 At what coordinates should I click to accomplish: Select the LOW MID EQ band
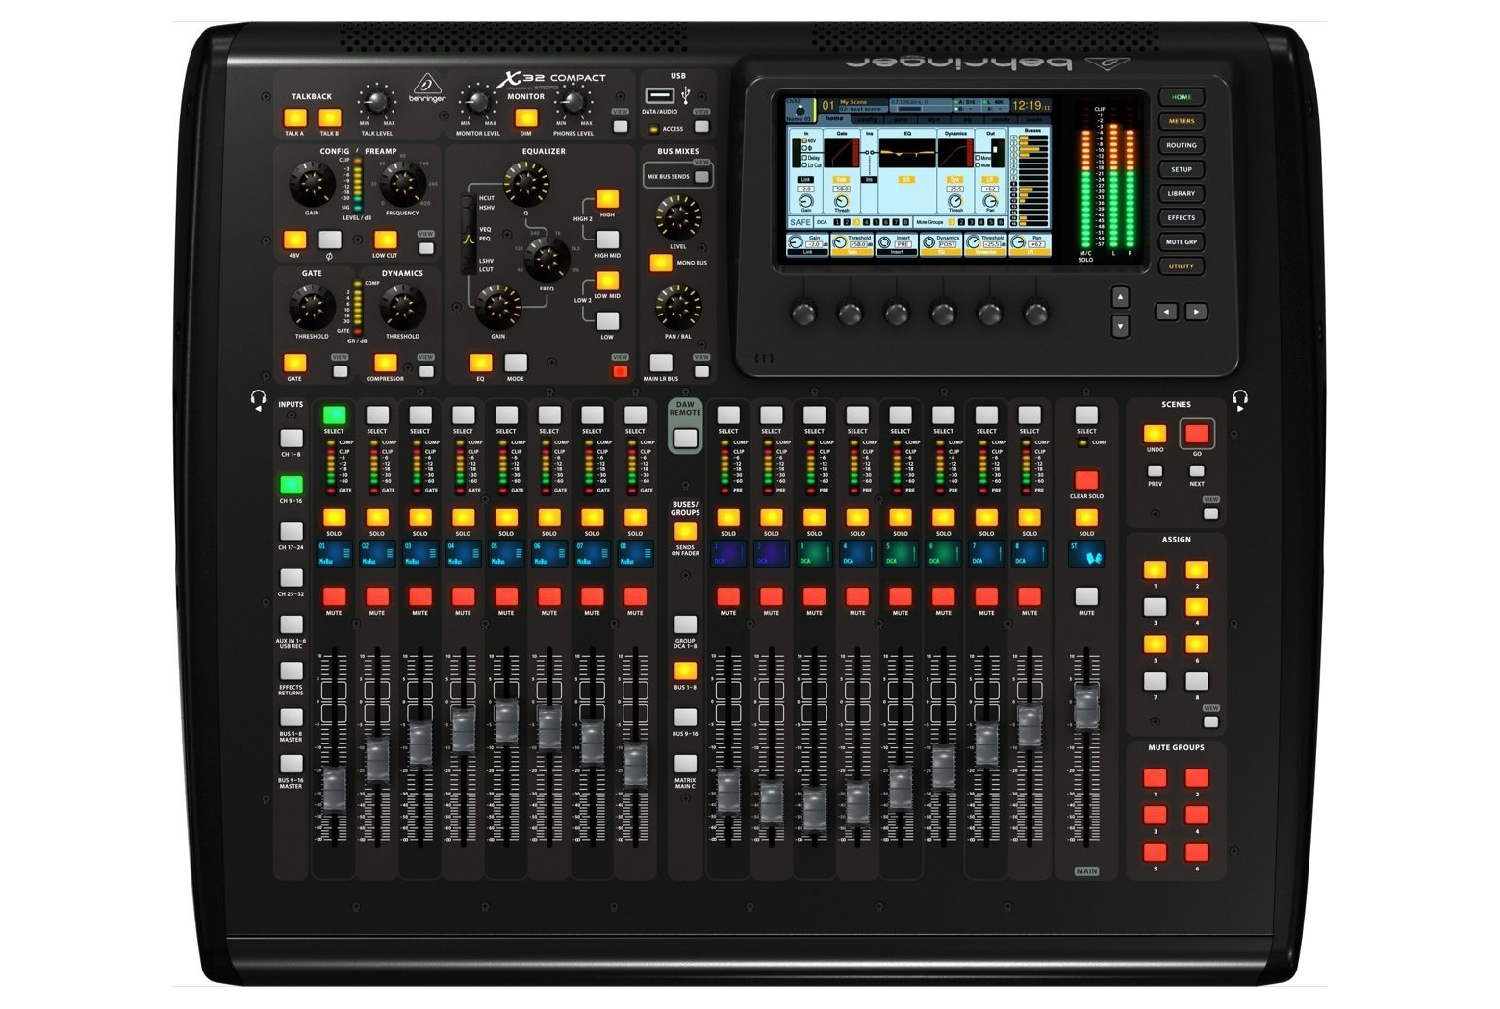[607, 280]
